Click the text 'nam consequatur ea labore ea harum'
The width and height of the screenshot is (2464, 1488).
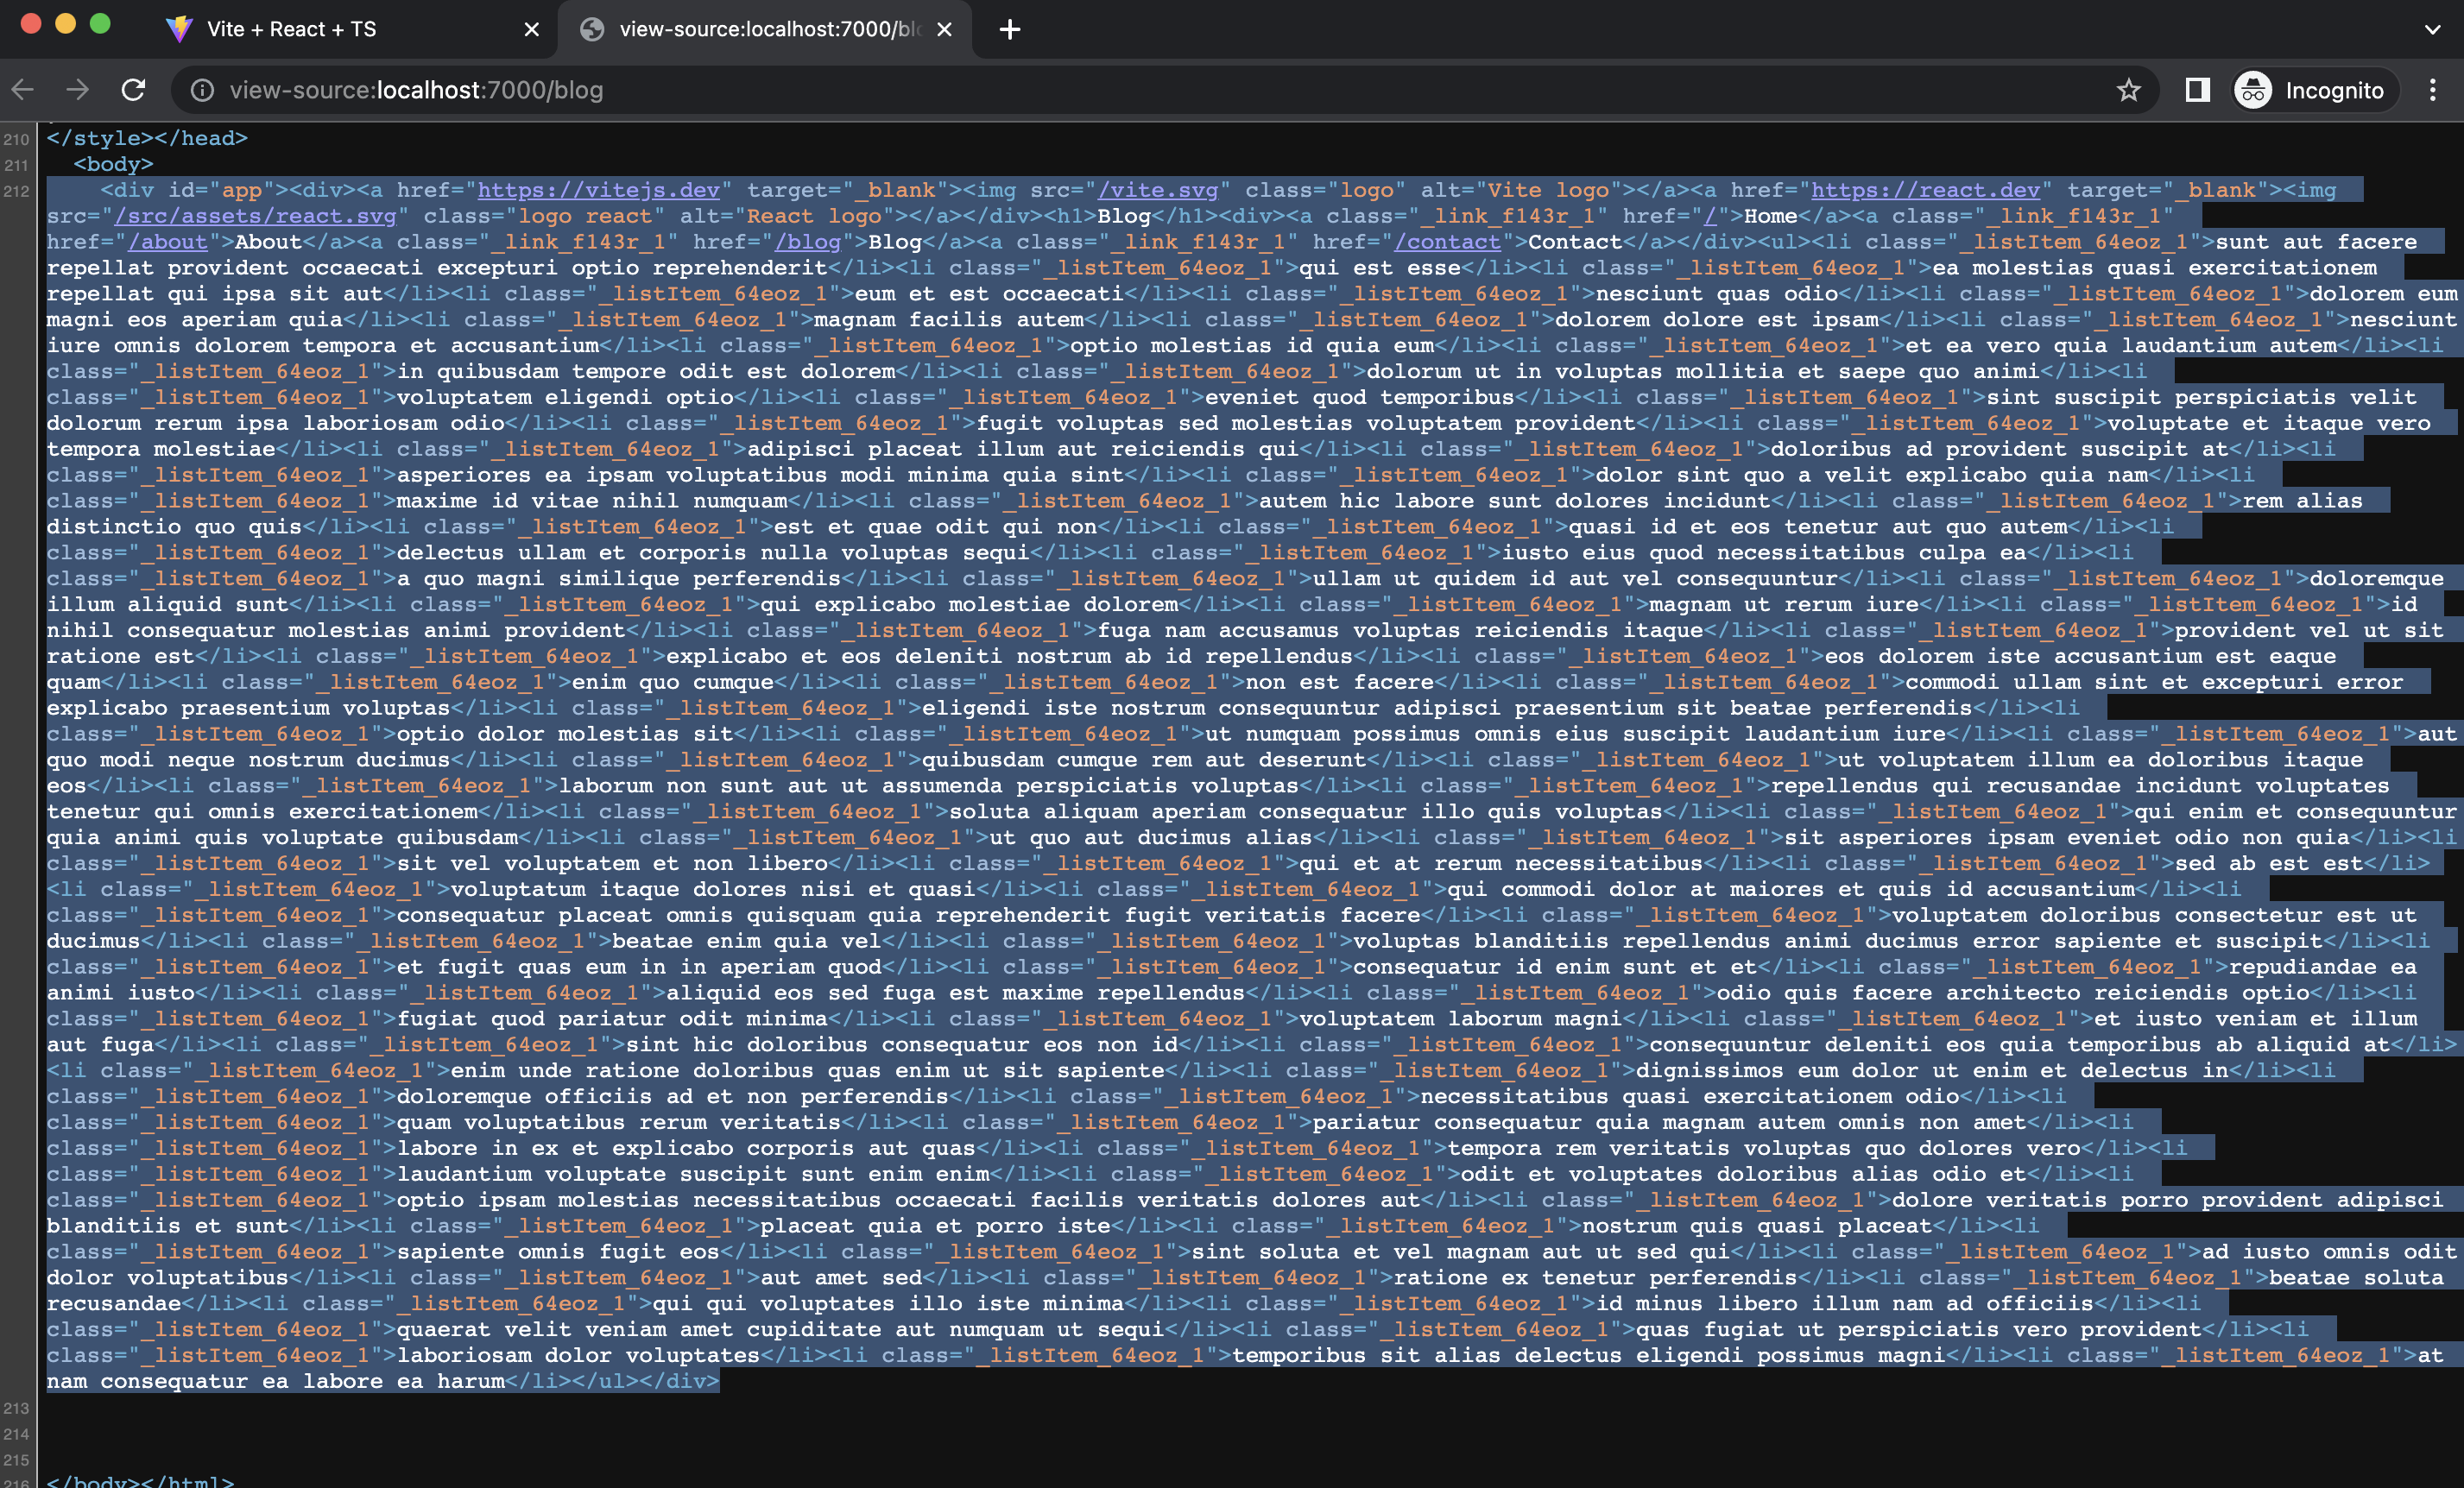275,1381
